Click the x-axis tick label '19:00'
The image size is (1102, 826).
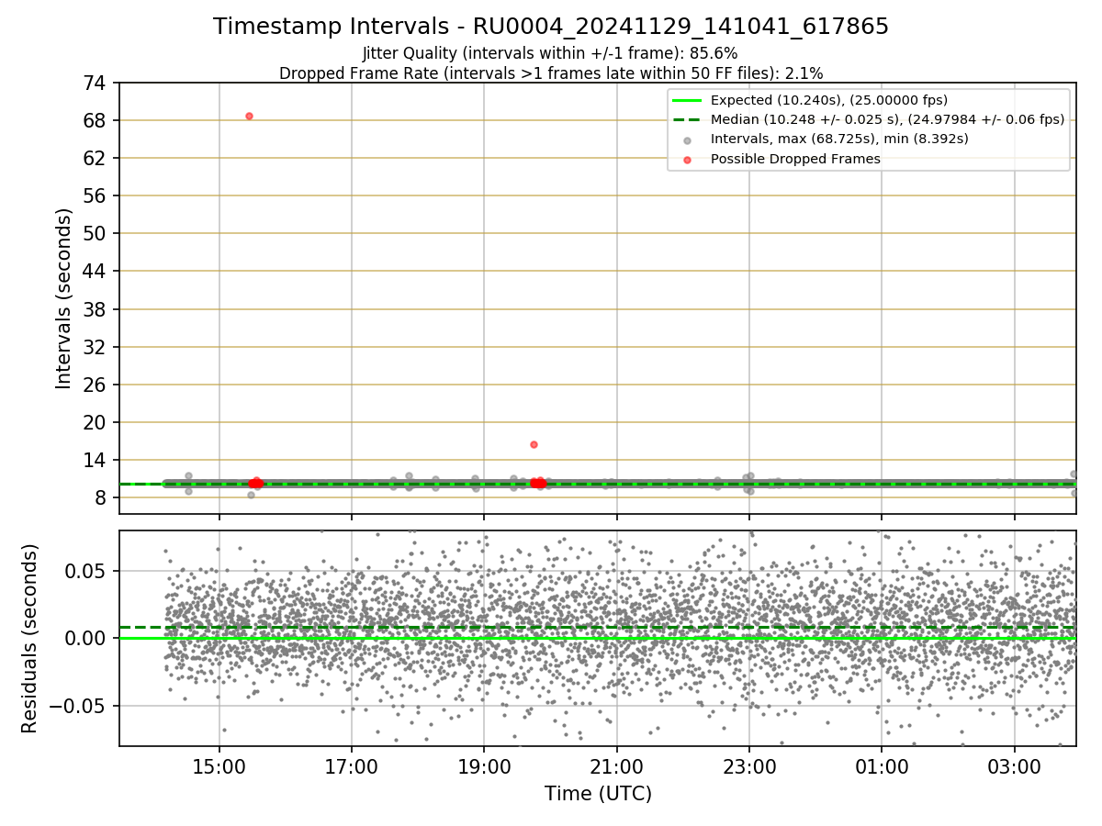(x=484, y=765)
